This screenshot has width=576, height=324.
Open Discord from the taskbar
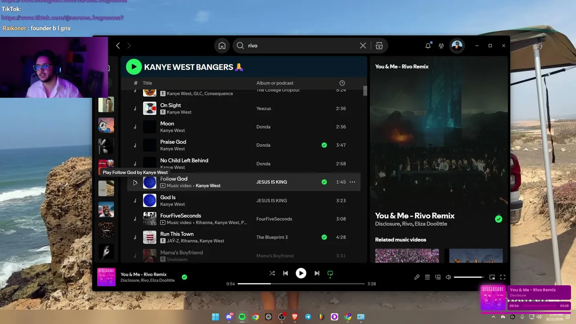pyautogui.click(x=229, y=317)
